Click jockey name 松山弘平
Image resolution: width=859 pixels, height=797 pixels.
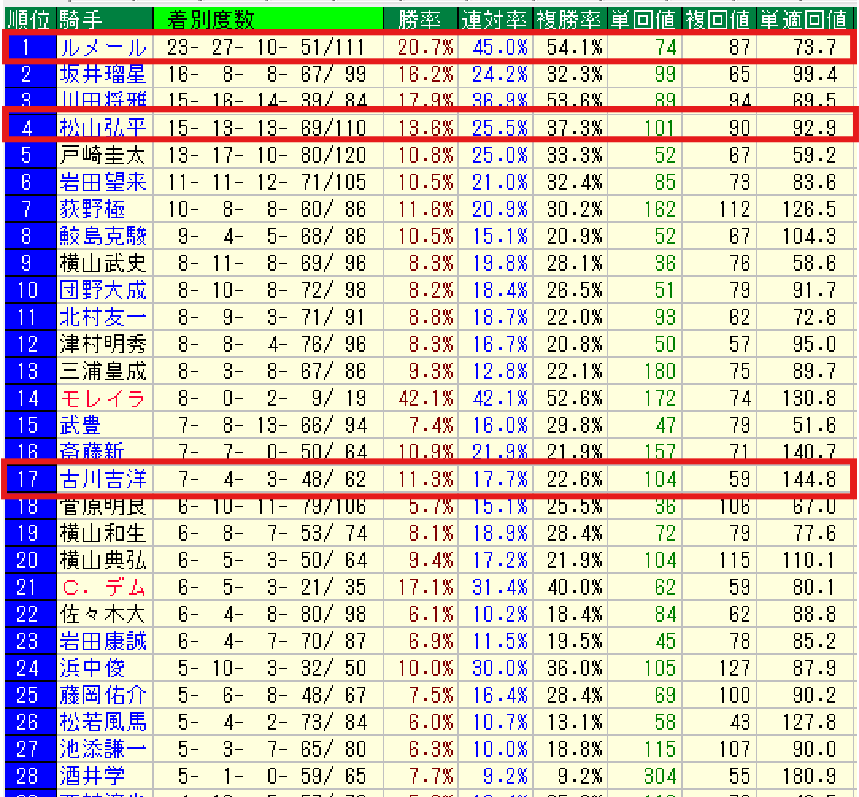coord(103,127)
